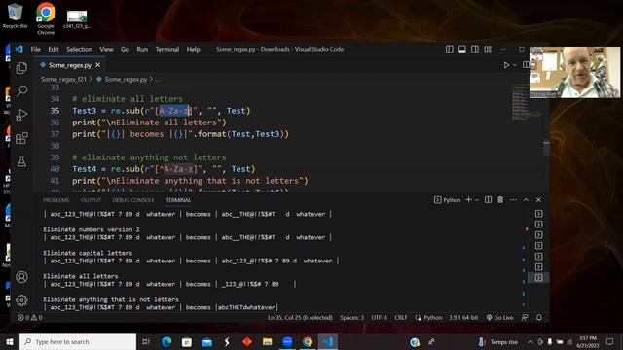Switch to the DEBUG CONSOLE tab
Screen dimensions: 623x350
[133, 200]
